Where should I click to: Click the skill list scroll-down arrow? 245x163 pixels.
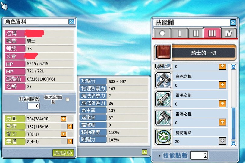(x=234, y=143)
